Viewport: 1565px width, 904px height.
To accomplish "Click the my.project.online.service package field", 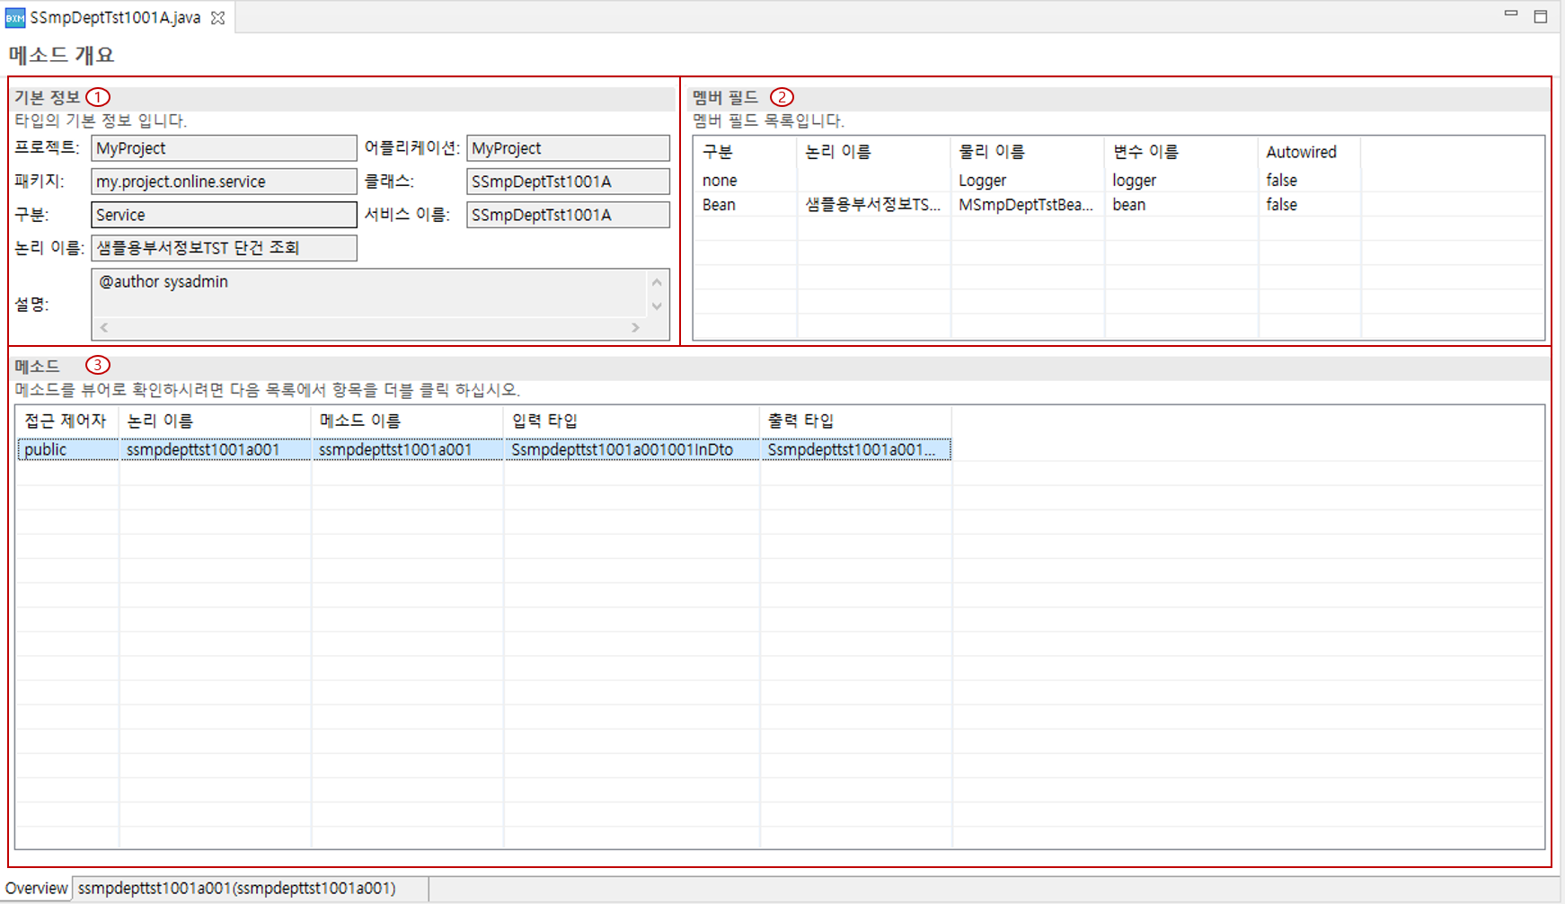I will click(224, 182).
